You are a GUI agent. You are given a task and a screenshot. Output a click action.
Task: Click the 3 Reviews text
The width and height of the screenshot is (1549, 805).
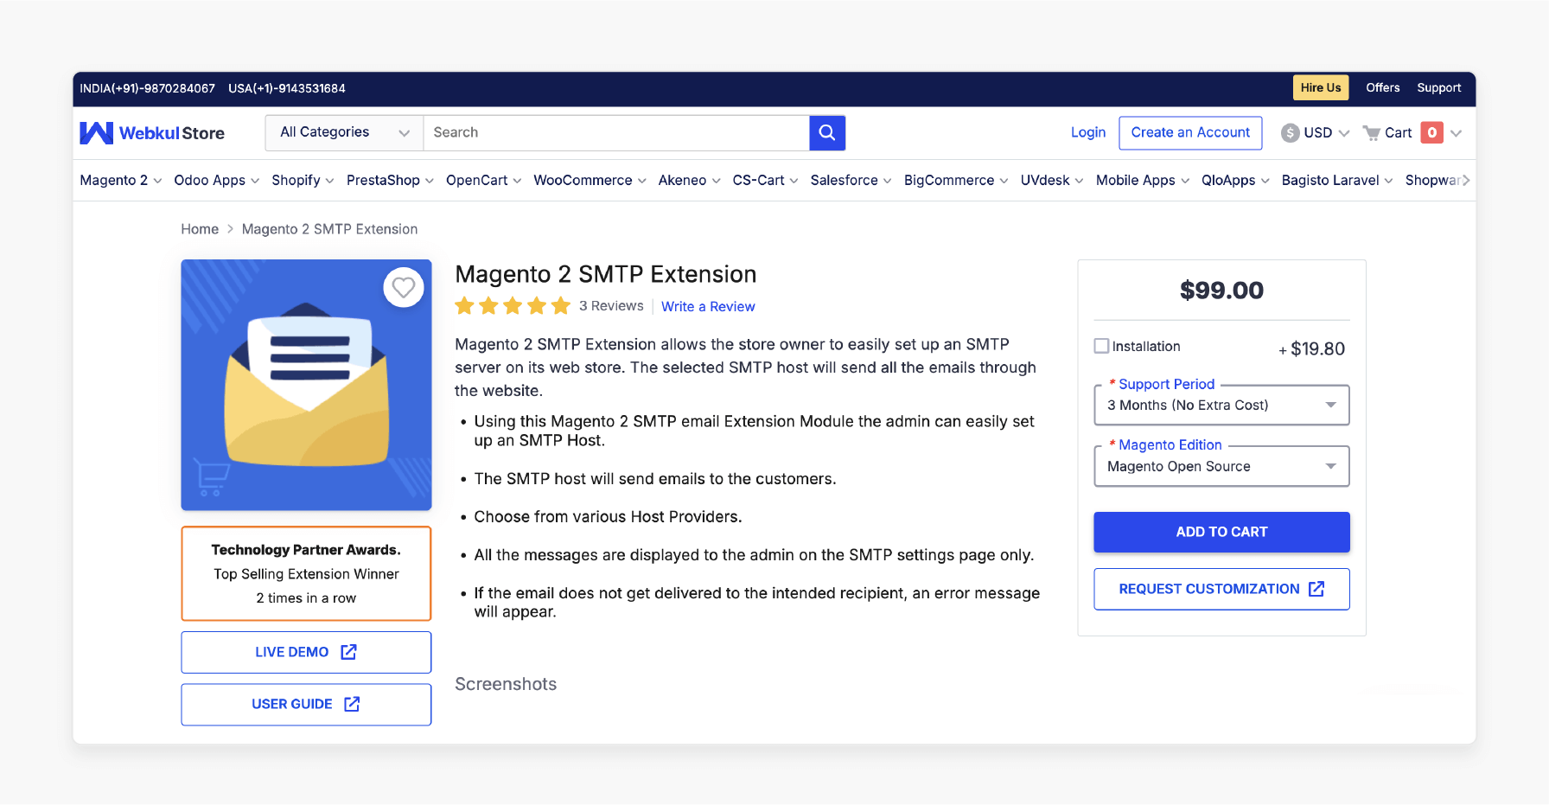point(611,306)
